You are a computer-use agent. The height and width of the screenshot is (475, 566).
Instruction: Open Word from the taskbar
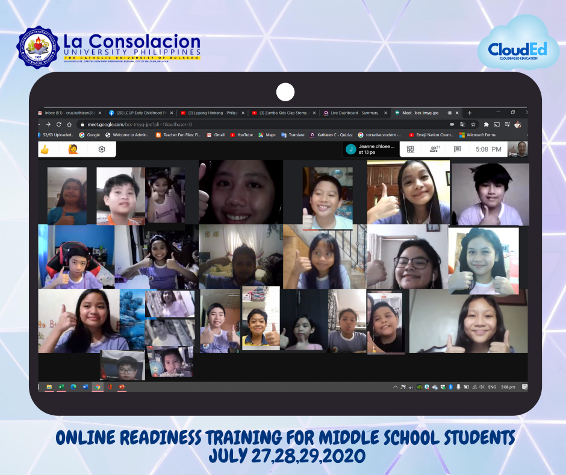[x=86, y=387]
